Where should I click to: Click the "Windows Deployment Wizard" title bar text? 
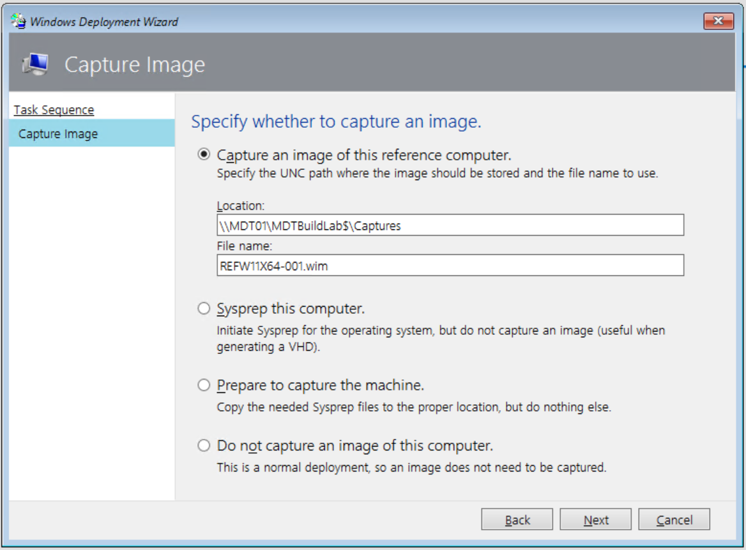pos(104,22)
